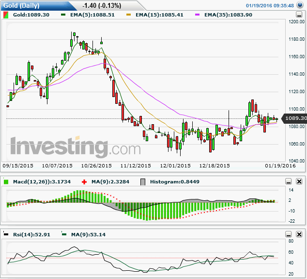Click the 10/26/2015 date axis label
This screenshot has height=279, width=307.
[x=96, y=166]
